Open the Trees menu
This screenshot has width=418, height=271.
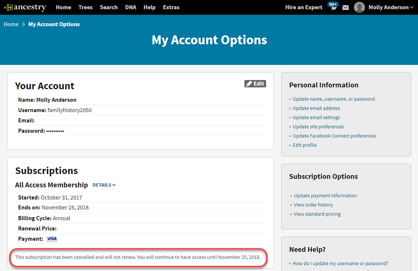(x=85, y=7)
